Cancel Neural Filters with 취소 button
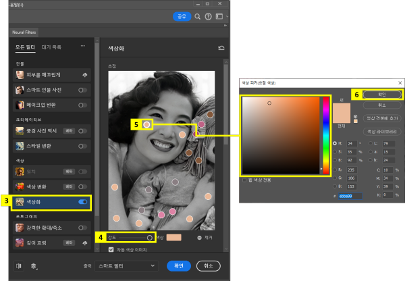This screenshot has height=281, width=405. coord(208,266)
